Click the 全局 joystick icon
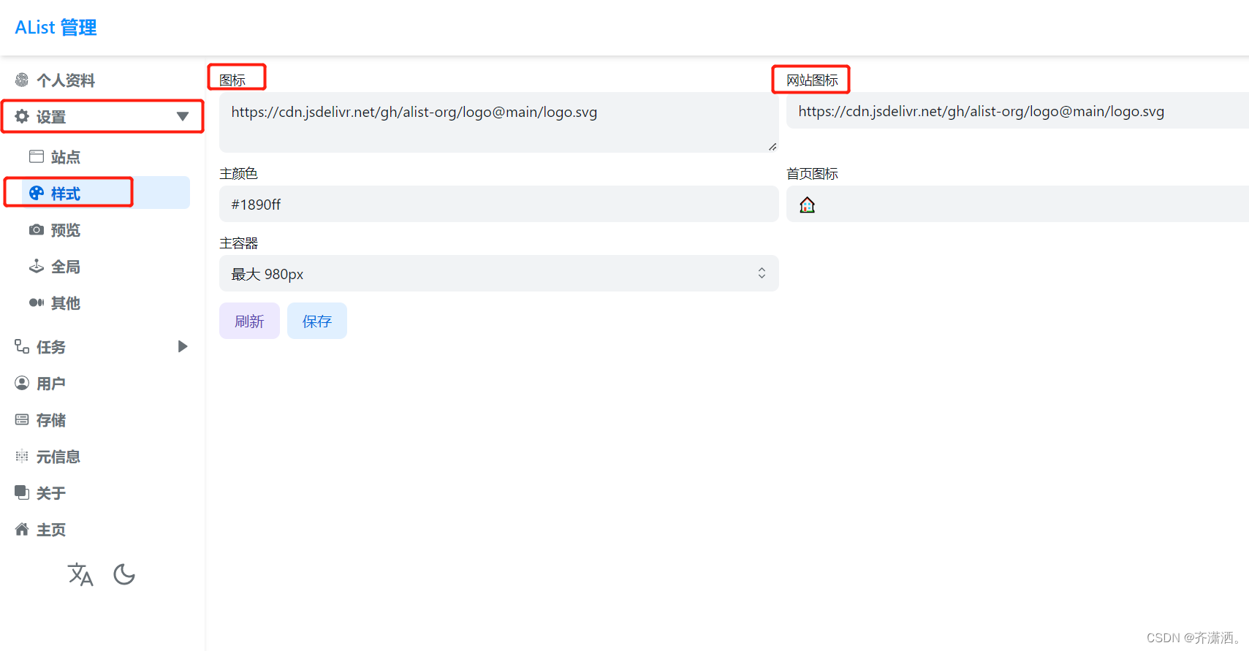The width and height of the screenshot is (1249, 651). [37, 266]
